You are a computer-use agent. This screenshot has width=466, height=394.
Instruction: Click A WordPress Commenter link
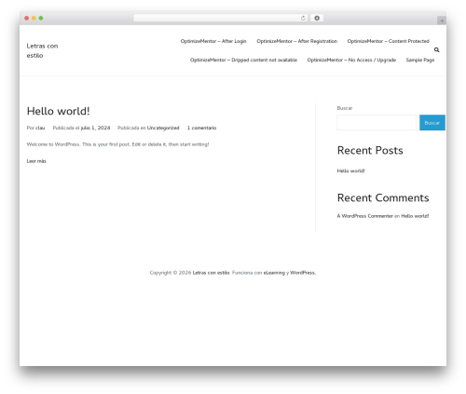365,216
